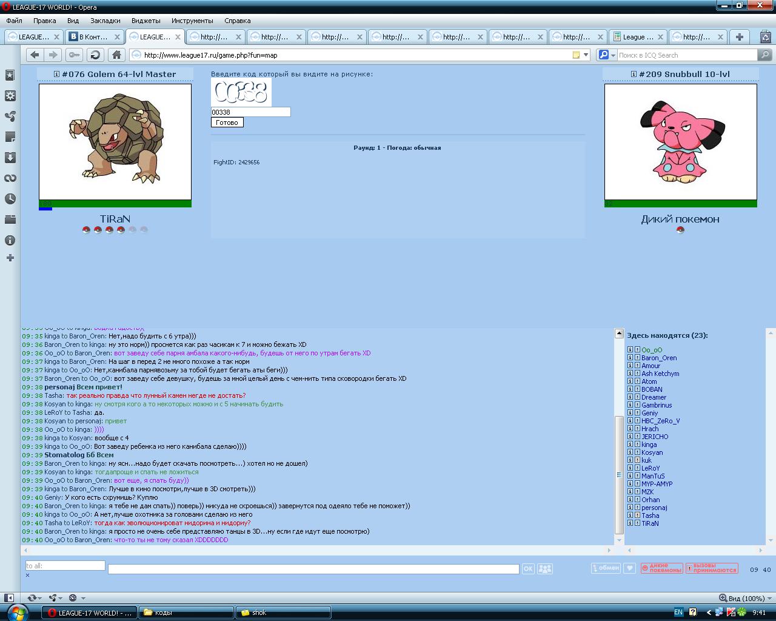
Task: Open the shok folder in taskbar
Action: (x=284, y=613)
